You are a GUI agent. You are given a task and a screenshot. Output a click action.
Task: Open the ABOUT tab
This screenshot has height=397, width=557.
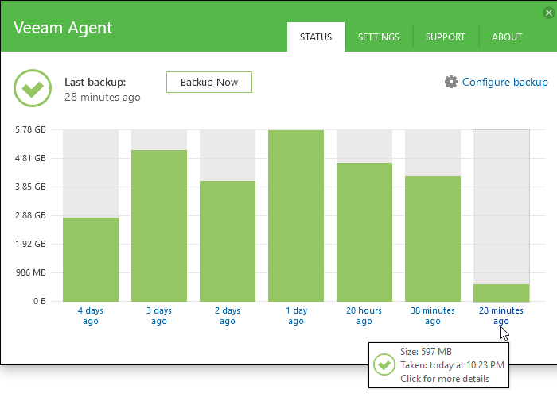pos(507,37)
